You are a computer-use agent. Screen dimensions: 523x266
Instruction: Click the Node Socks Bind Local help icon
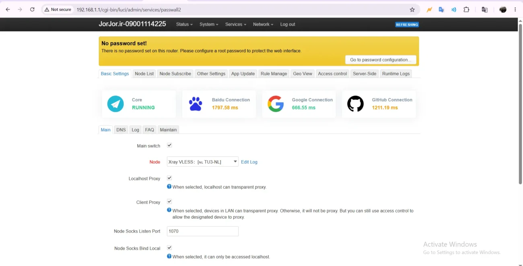pos(169,256)
